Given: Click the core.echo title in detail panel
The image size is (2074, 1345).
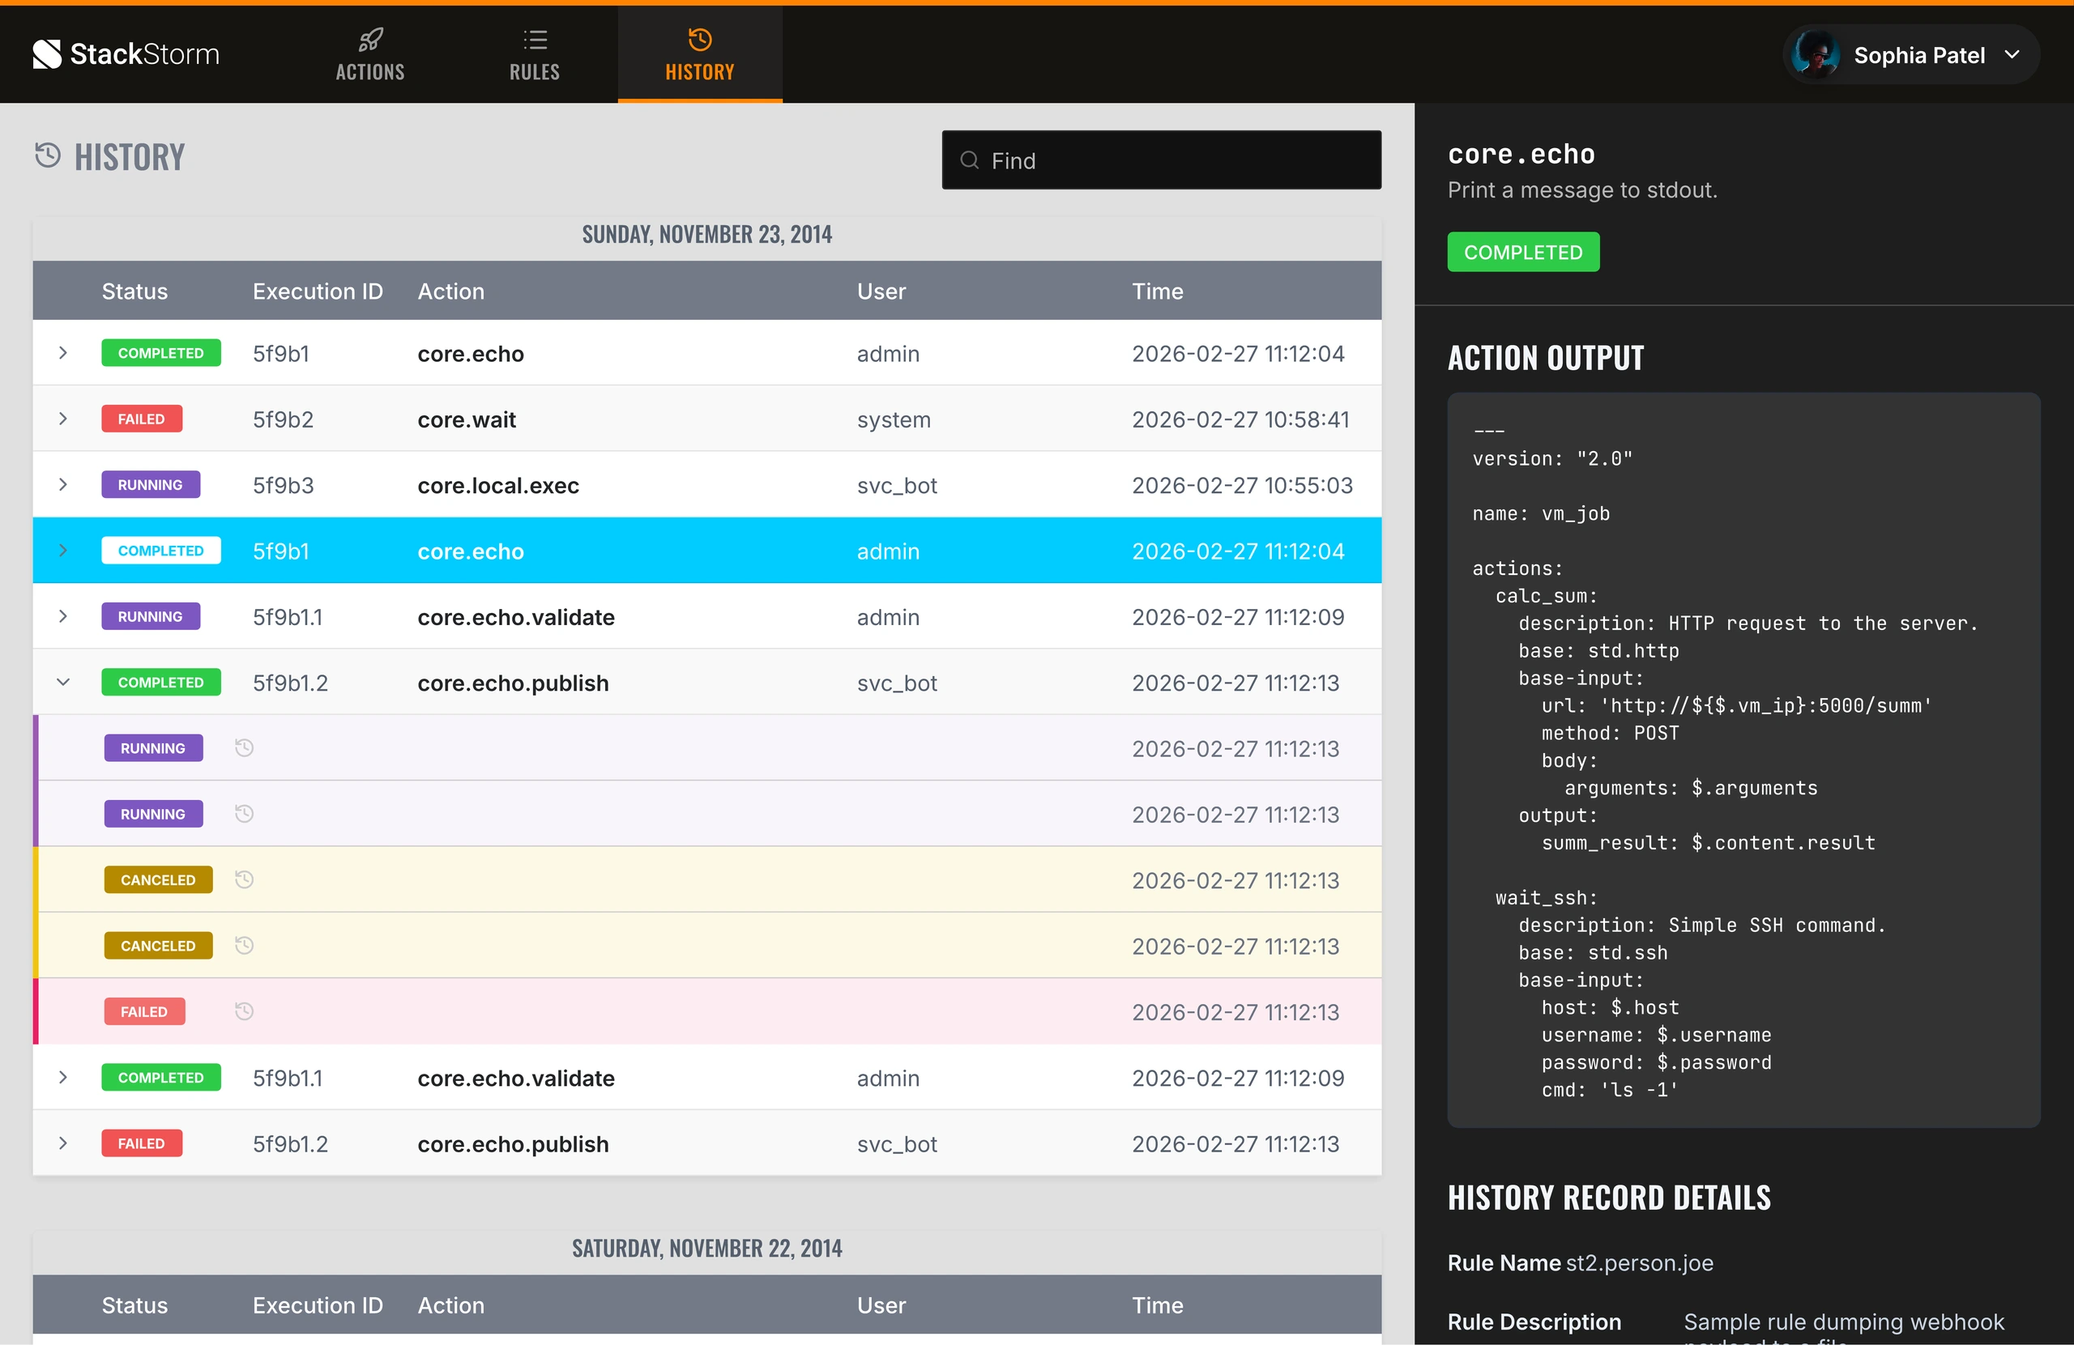Looking at the screenshot, I should 1521,154.
